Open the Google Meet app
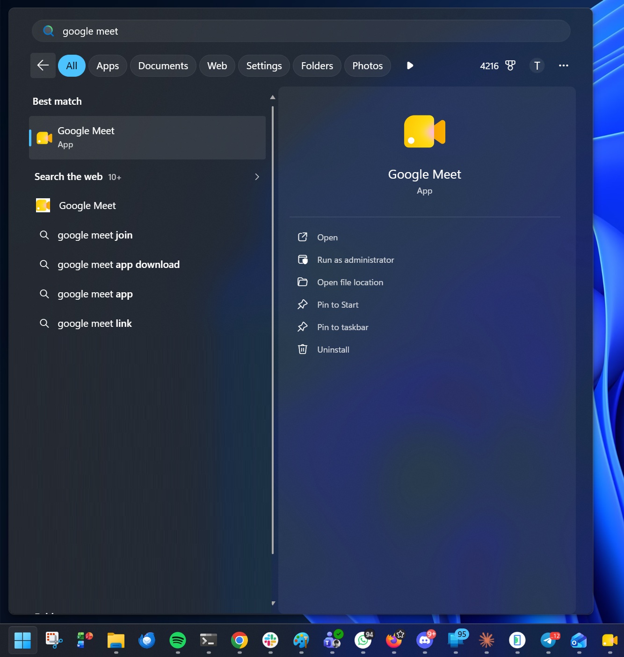624x657 pixels. click(x=327, y=237)
